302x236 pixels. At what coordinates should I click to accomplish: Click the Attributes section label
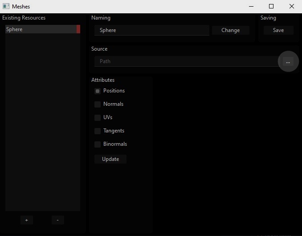(x=103, y=80)
